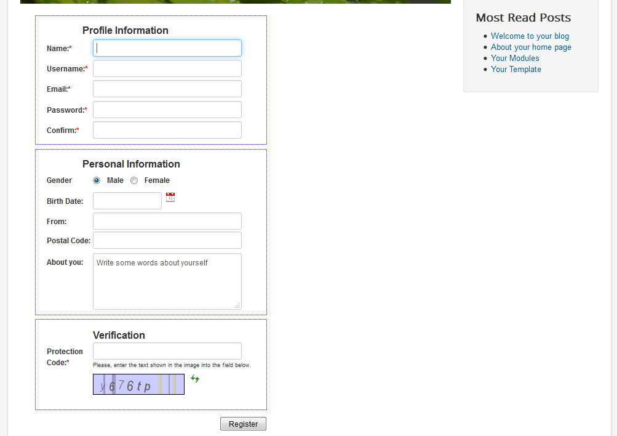Click the captcha protection code image
The image size is (617, 436).
point(138,385)
